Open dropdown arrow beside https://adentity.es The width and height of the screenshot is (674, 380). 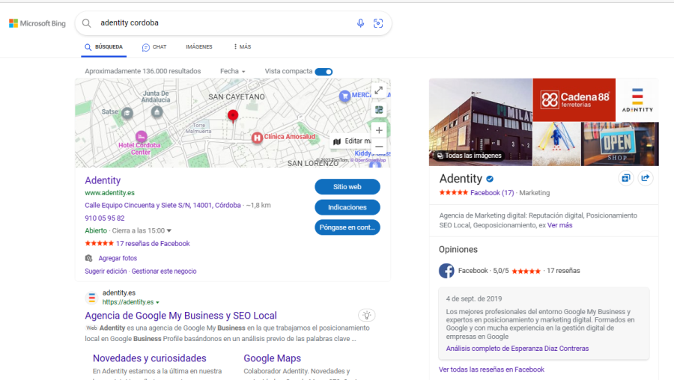point(157,303)
